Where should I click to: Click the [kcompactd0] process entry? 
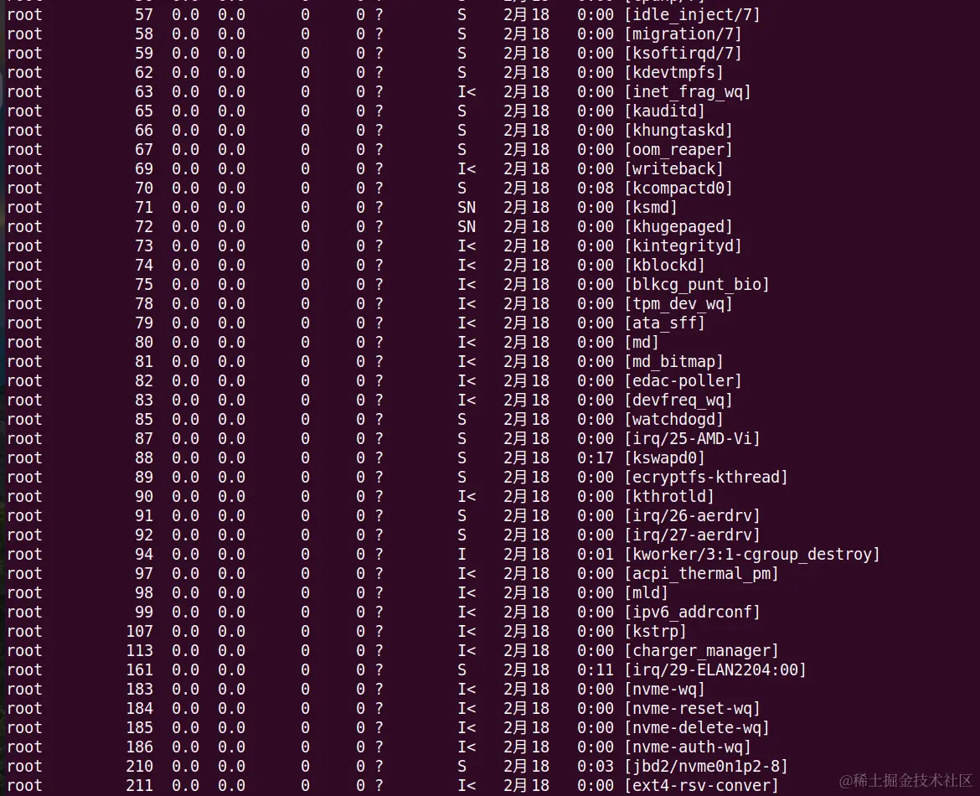click(678, 189)
